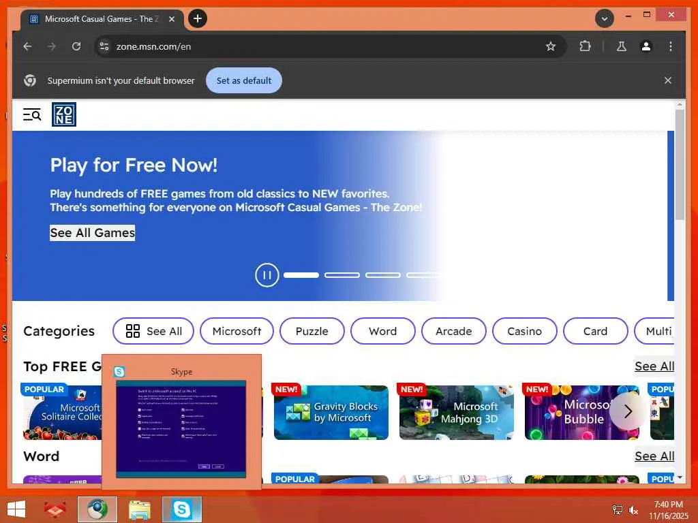Click the page vertical scrollbar thumb
This screenshot has height=523, width=698.
[x=680, y=165]
